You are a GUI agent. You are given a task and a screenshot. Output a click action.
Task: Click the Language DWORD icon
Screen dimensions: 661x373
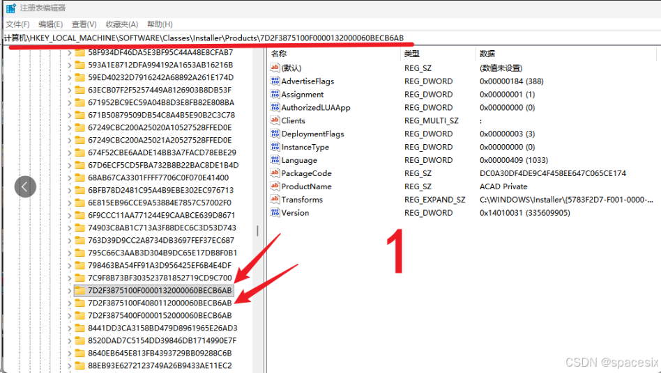pos(275,160)
